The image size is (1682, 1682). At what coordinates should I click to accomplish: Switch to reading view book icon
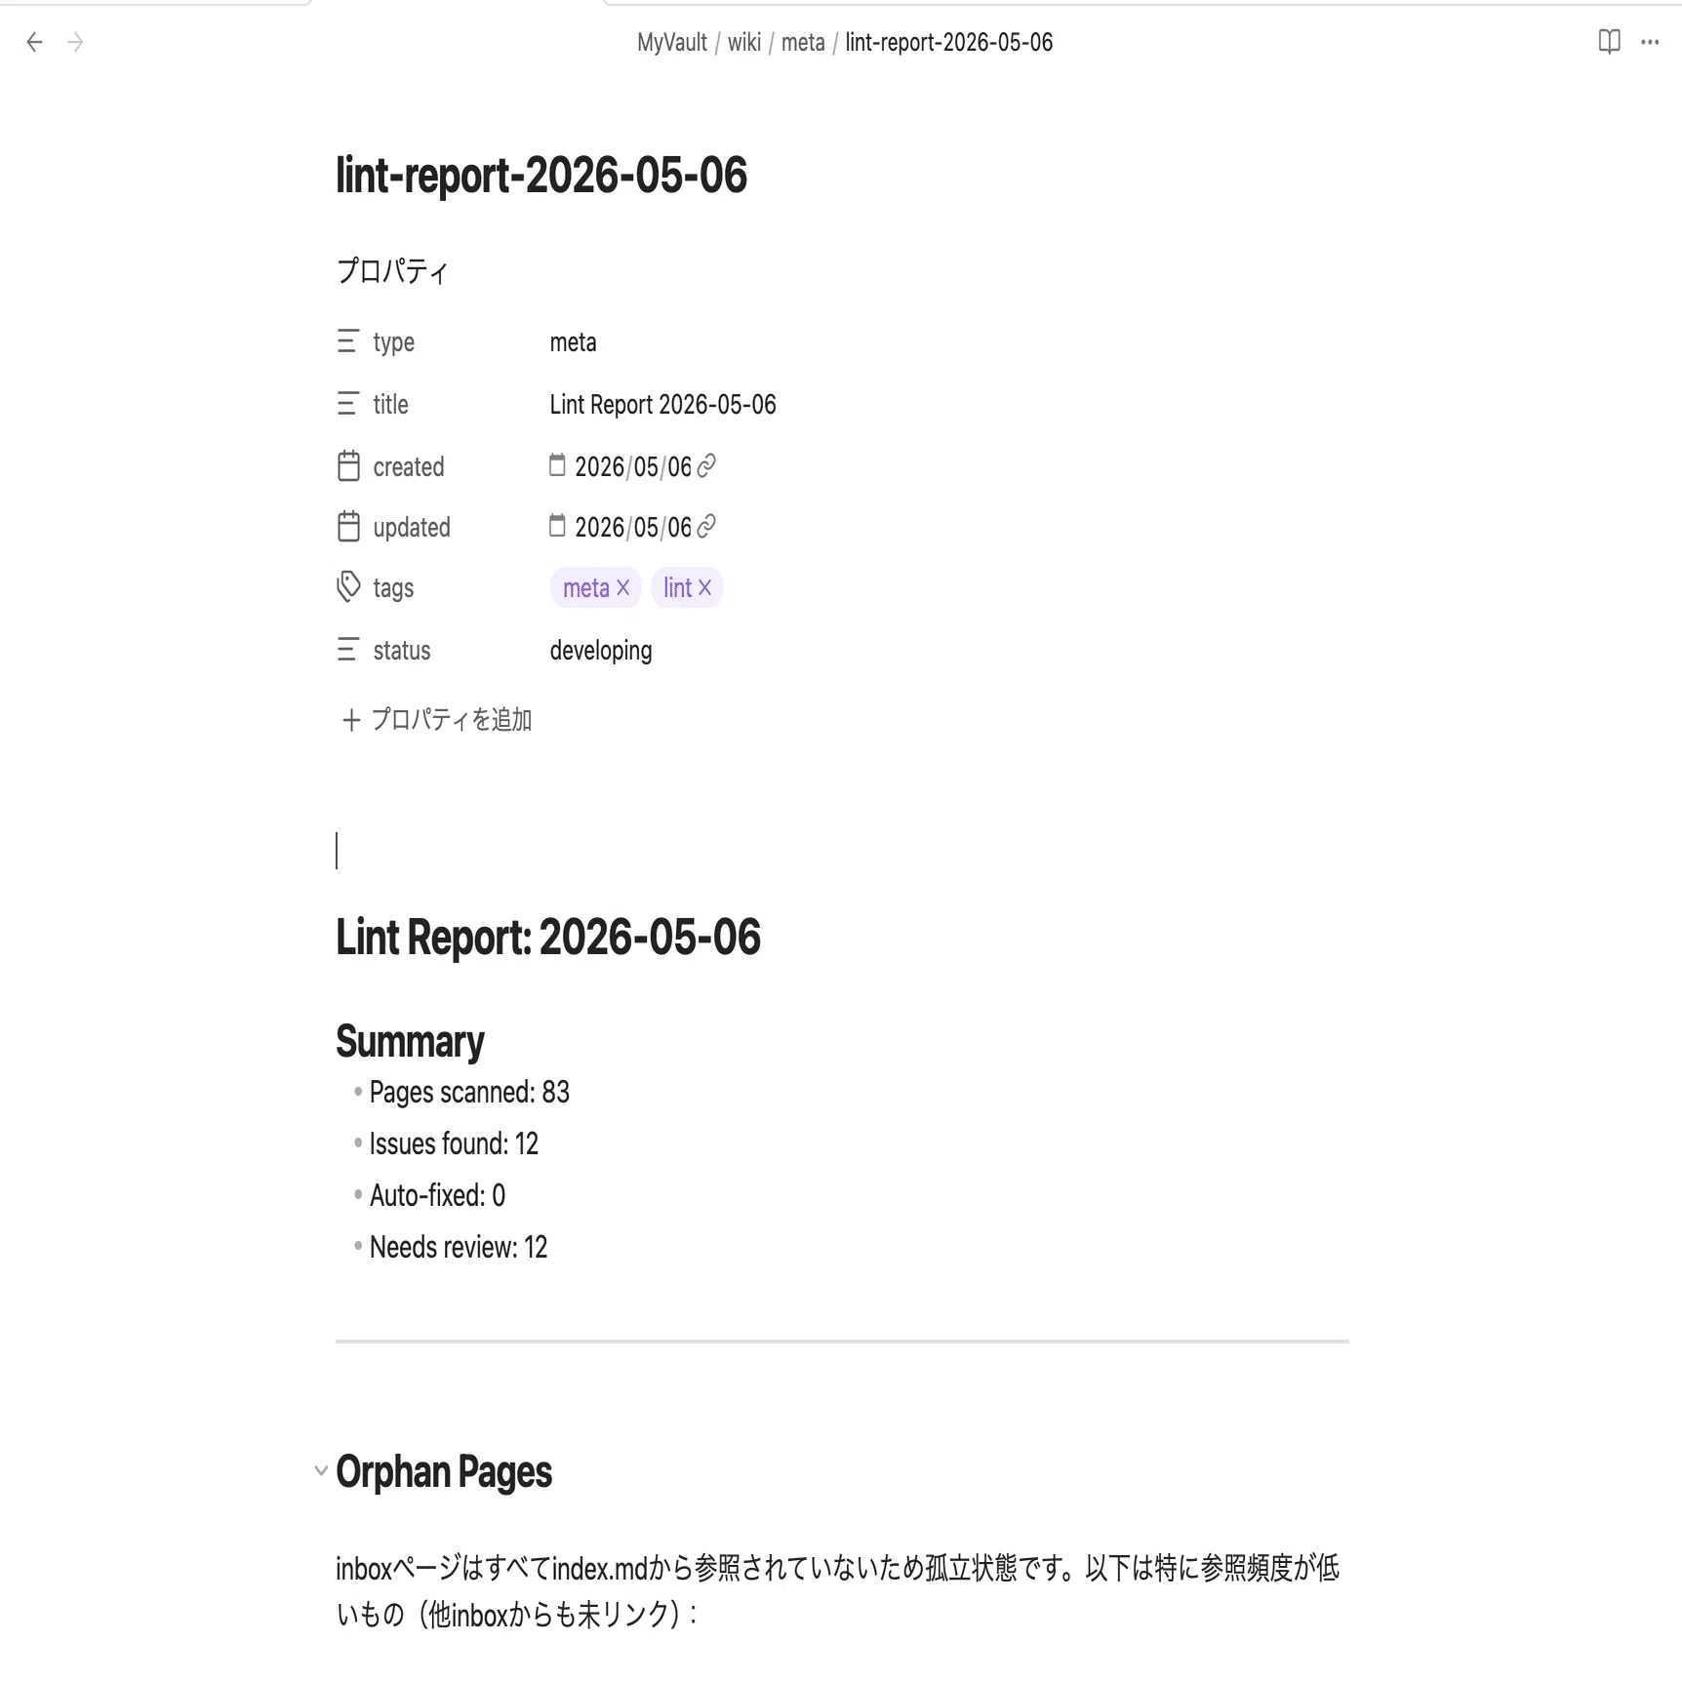pyautogui.click(x=1609, y=42)
